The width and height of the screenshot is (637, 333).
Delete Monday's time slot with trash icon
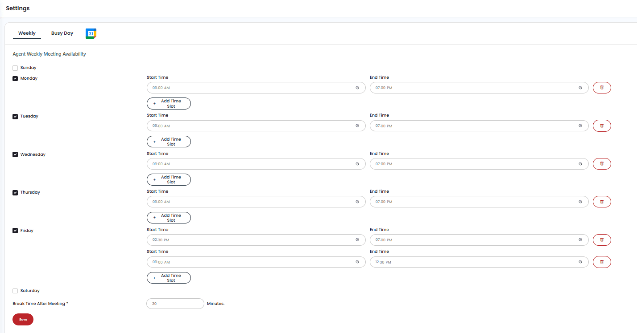coord(602,88)
